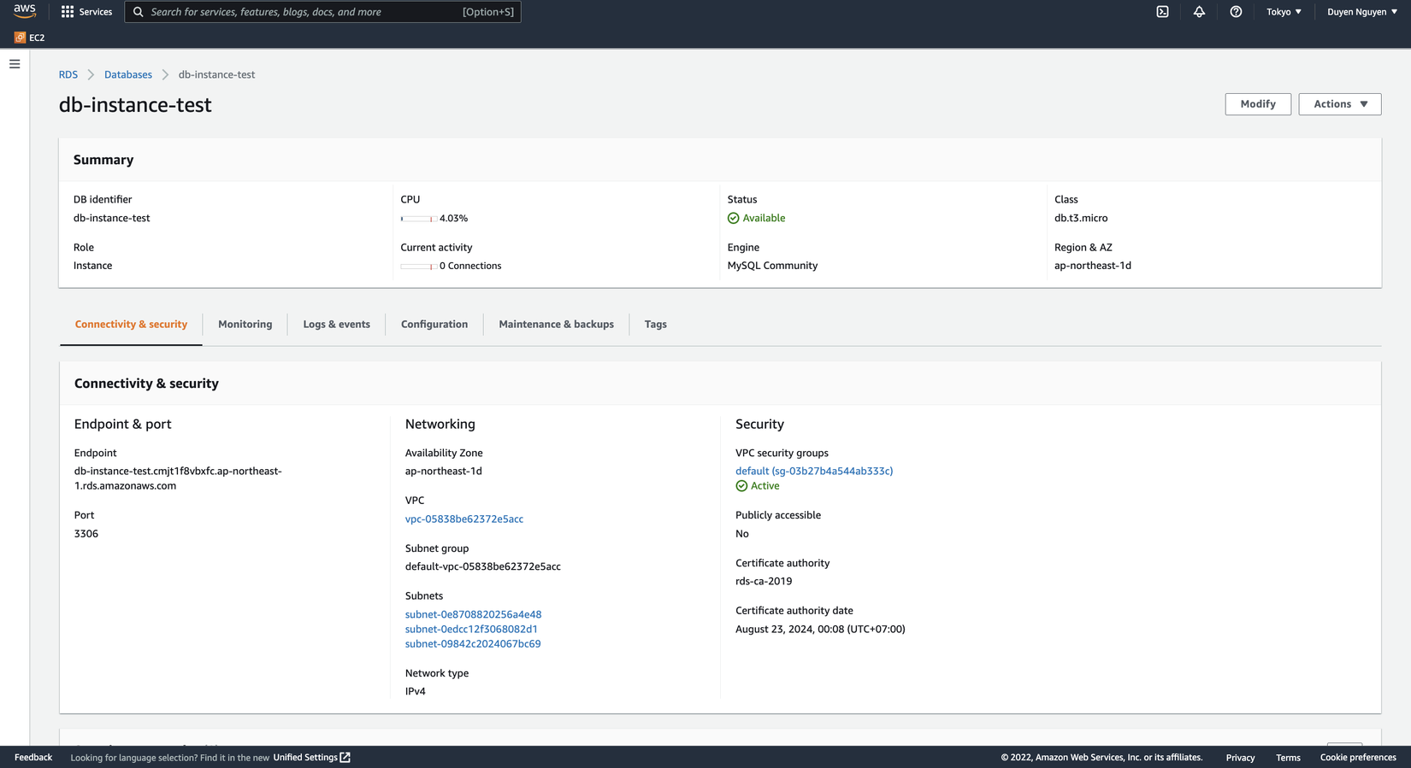Screen dimensions: 1411x768
Task: Expand the Tokyo region dropdown
Action: coord(1284,12)
